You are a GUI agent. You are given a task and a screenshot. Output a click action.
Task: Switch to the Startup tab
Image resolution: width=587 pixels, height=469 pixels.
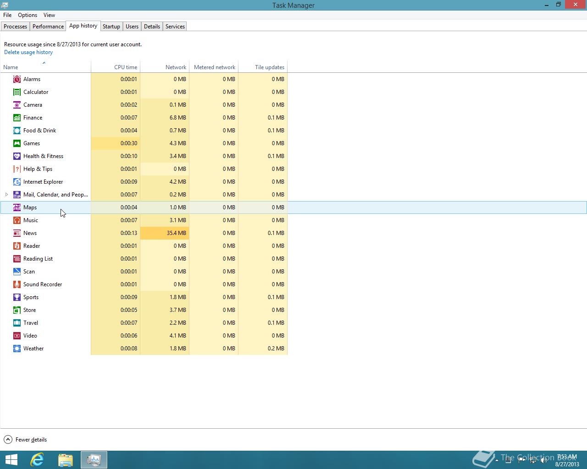[x=111, y=27]
